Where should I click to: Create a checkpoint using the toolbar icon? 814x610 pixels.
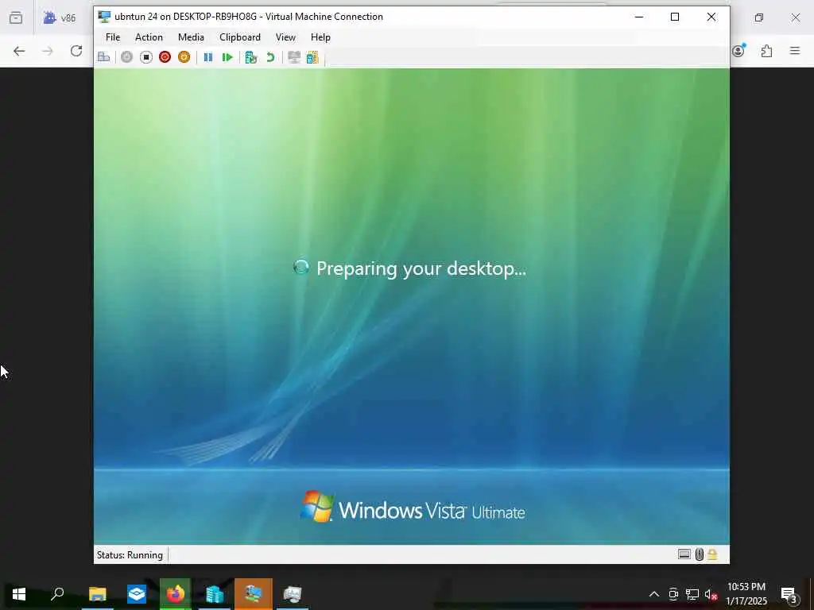(x=250, y=57)
